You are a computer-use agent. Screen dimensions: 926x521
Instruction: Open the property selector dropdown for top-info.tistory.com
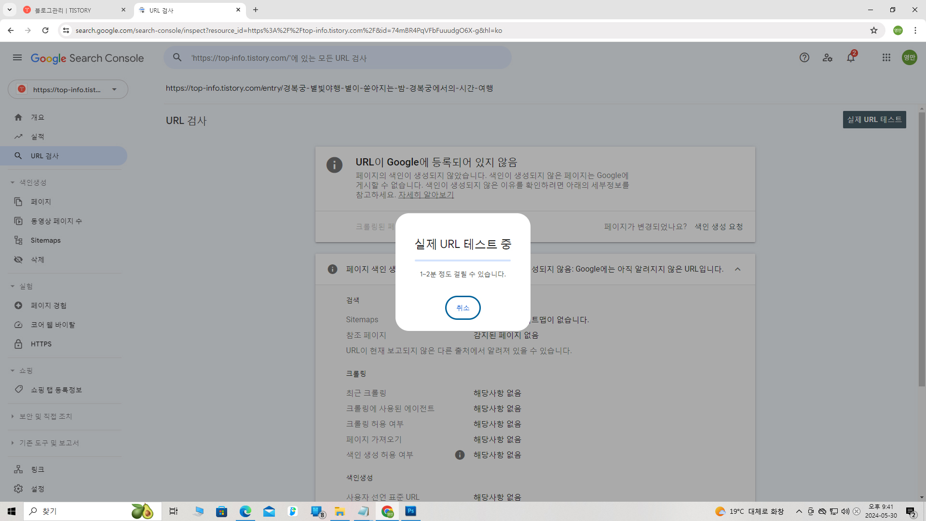click(x=68, y=89)
